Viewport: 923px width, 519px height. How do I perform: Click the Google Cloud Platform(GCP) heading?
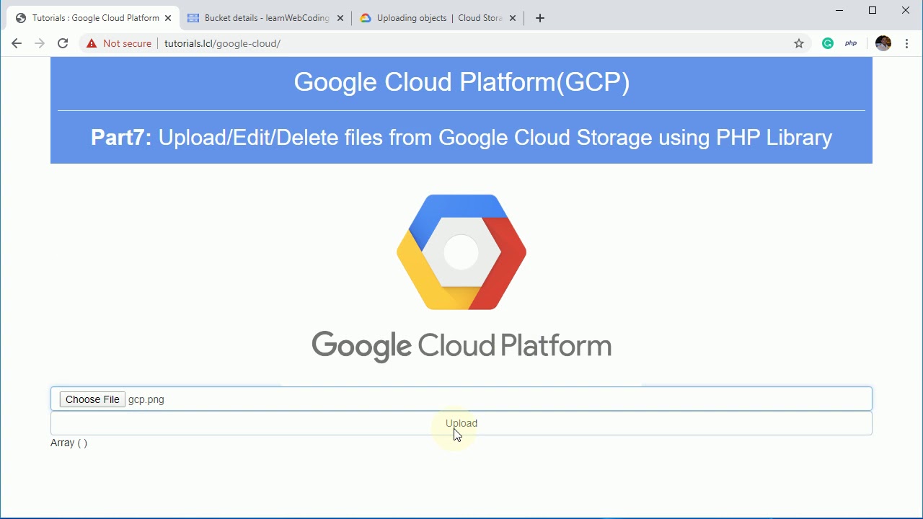pos(461,82)
